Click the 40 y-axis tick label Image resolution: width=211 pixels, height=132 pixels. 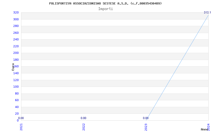17,107
